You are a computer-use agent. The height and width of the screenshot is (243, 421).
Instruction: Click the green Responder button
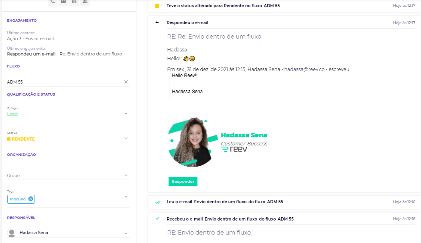pos(183,182)
